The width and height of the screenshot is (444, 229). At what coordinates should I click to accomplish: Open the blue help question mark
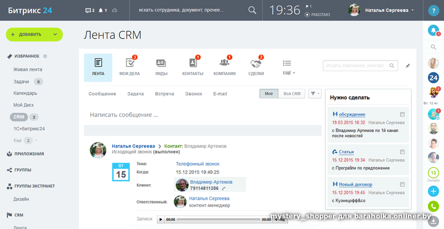point(433,11)
